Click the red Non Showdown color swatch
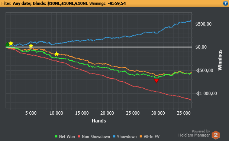 [79, 137]
